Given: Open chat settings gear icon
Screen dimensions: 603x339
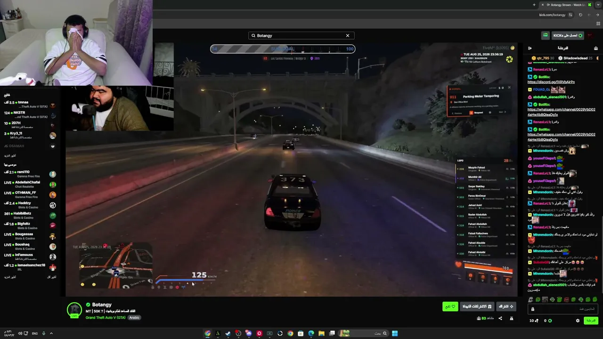Looking at the screenshot, I should click(578, 321).
